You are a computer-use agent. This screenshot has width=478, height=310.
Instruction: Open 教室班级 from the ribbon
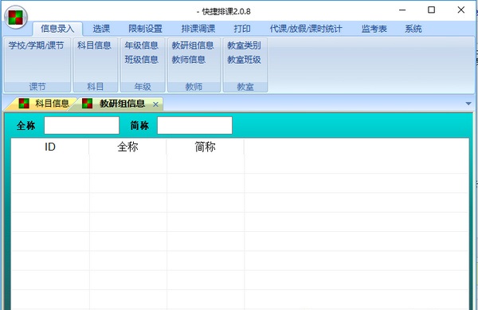(x=244, y=60)
